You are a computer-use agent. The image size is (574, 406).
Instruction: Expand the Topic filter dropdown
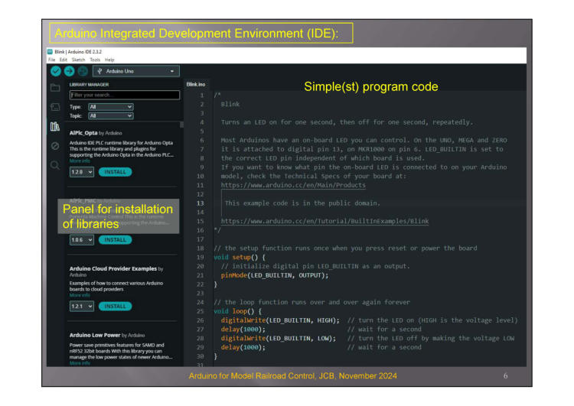[110, 115]
